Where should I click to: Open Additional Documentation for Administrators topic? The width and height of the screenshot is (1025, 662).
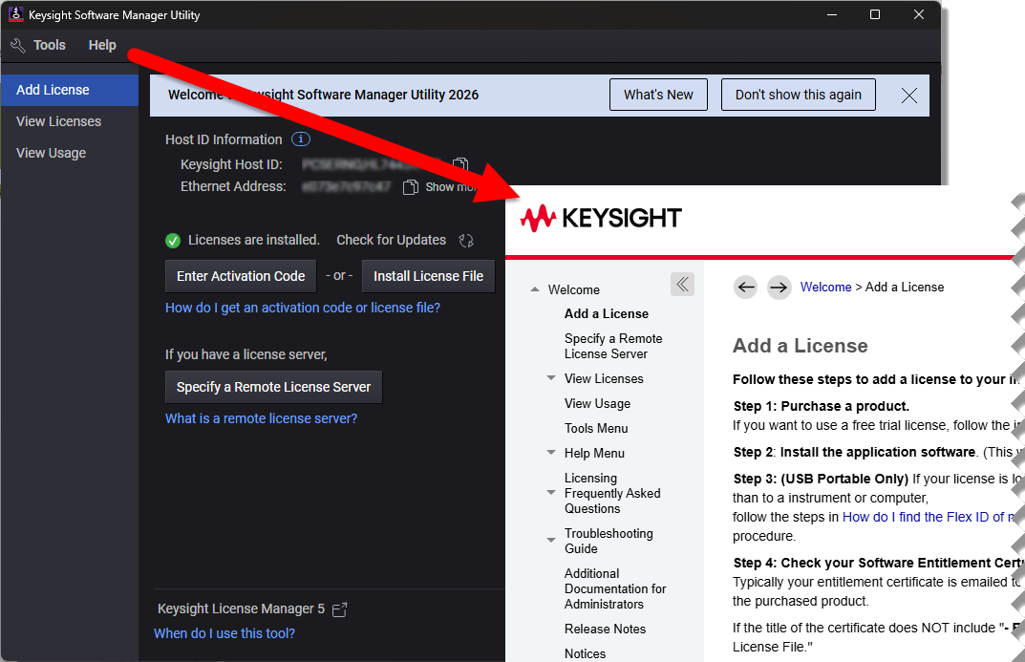pyautogui.click(x=615, y=588)
